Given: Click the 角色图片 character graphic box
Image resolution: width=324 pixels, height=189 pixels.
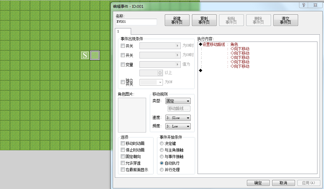Looking at the screenshot, I should 132,115.
